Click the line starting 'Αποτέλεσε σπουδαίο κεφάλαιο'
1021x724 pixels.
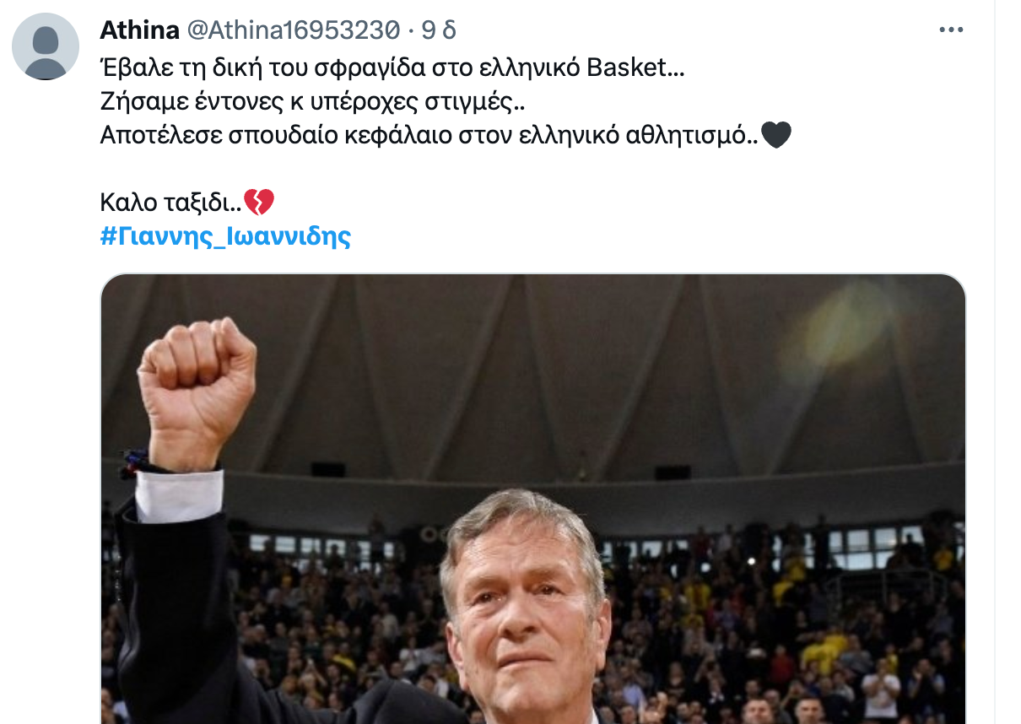click(x=429, y=135)
